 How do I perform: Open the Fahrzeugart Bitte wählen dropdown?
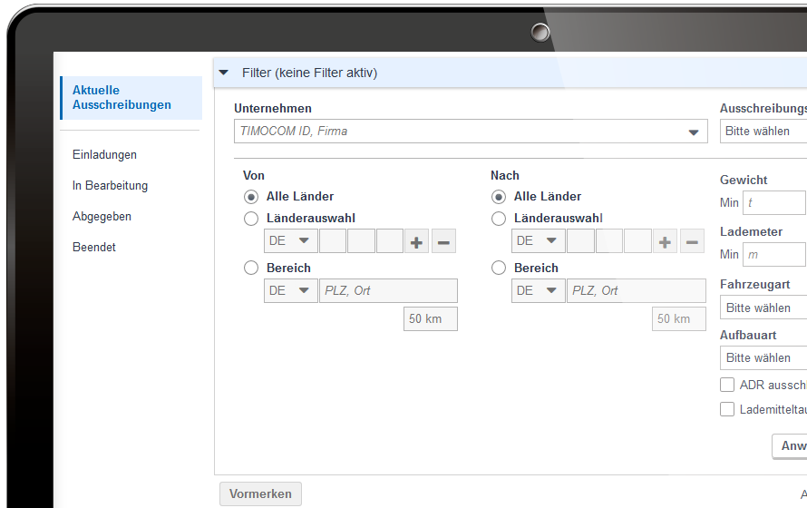(x=763, y=308)
